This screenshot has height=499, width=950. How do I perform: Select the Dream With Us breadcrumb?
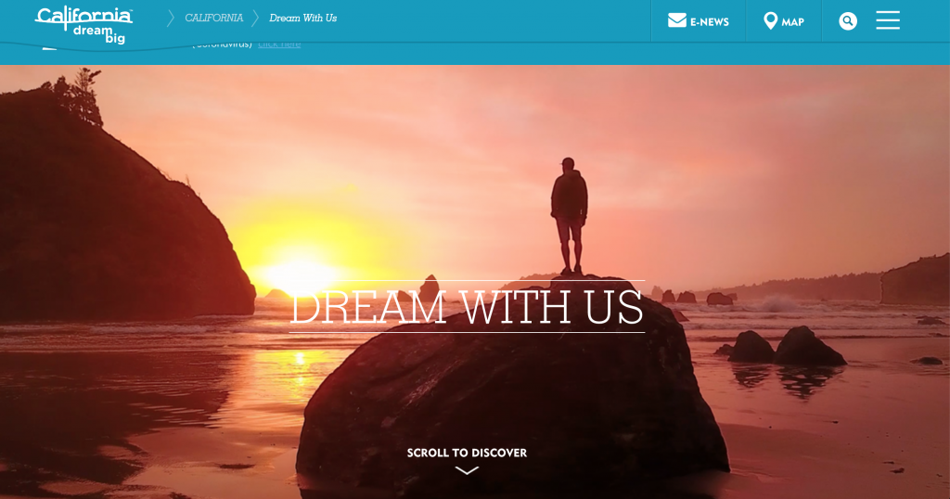(x=303, y=19)
